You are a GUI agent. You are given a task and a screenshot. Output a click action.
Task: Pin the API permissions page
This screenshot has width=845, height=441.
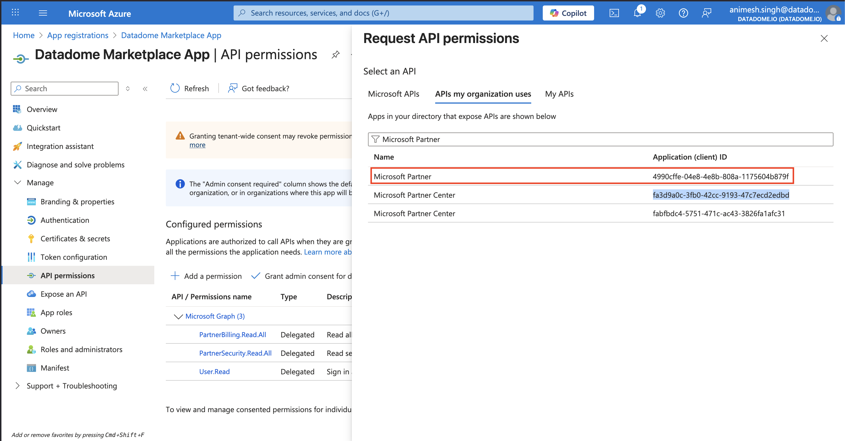[335, 55]
